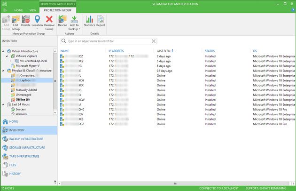Click the computer icon of host ending DGZ

tap(62, 124)
